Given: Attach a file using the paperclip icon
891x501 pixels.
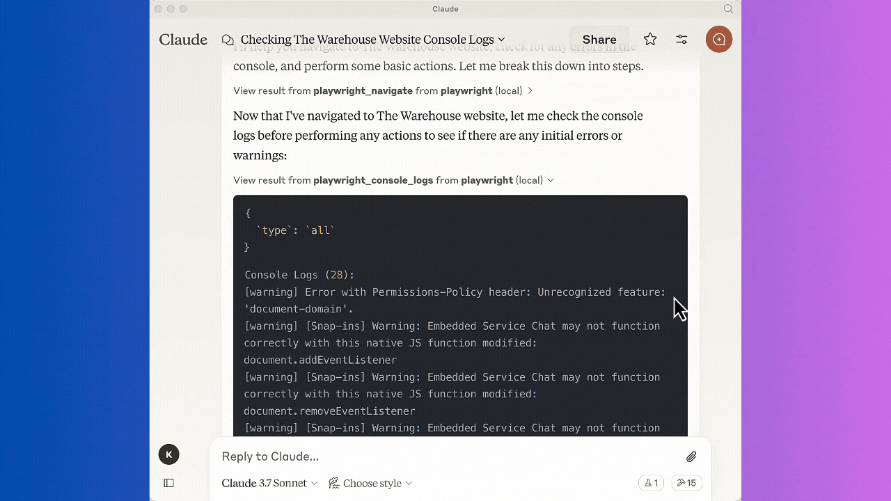Looking at the screenshot, I should 691,456.
